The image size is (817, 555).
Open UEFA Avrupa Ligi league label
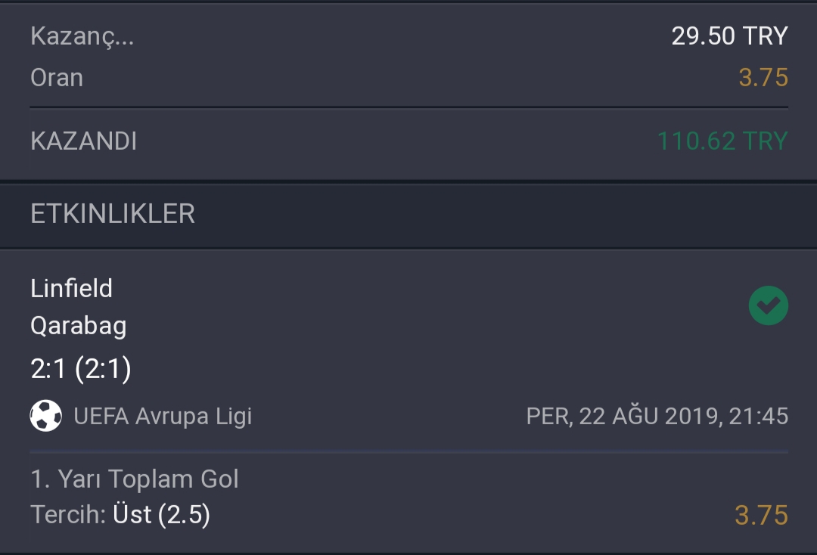163,416
